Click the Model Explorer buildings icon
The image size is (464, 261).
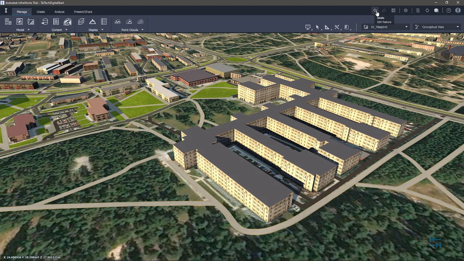(x=8, y=22)
